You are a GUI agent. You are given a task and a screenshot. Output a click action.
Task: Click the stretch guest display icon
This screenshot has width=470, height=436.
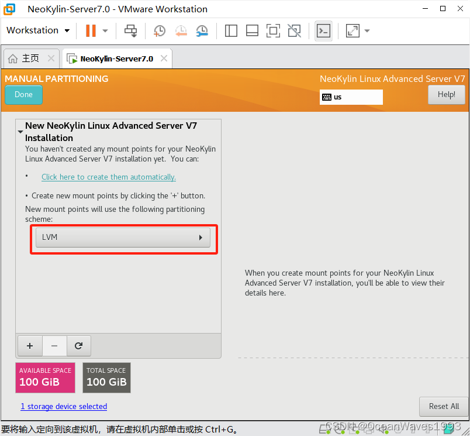[352, 30]
